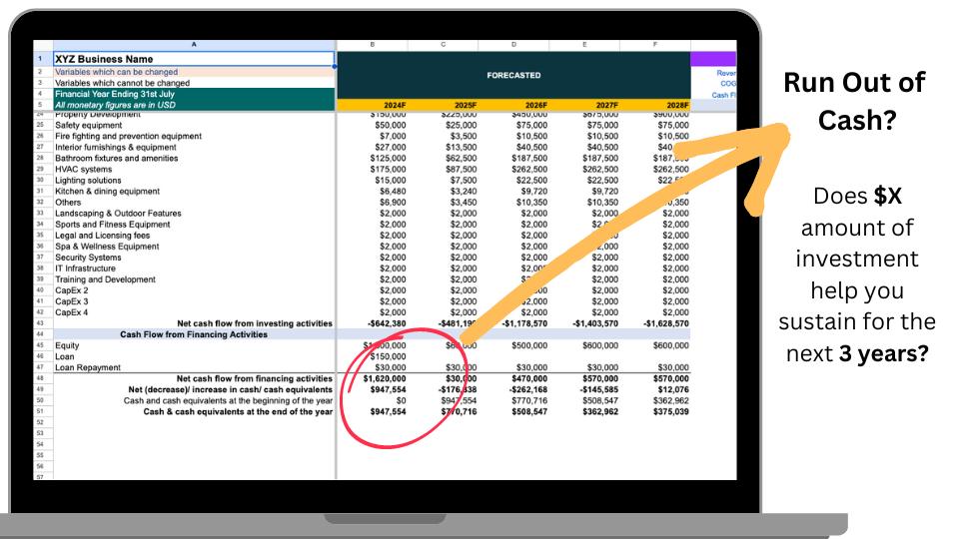This screenshot has width=959, height=539.
Task: Click column B header
Action: [371, 45]
